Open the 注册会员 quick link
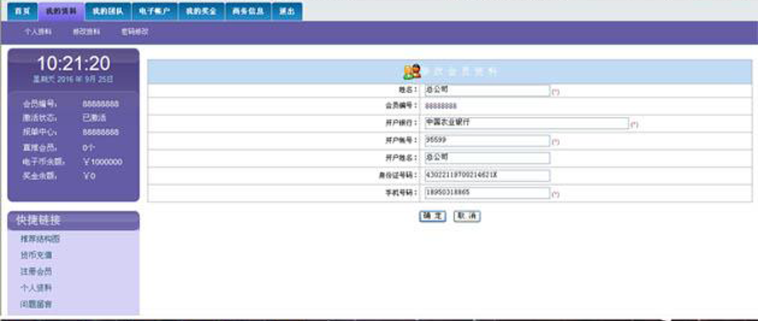The width and height of the screenshot is (758, 321). tap(36, 271)
